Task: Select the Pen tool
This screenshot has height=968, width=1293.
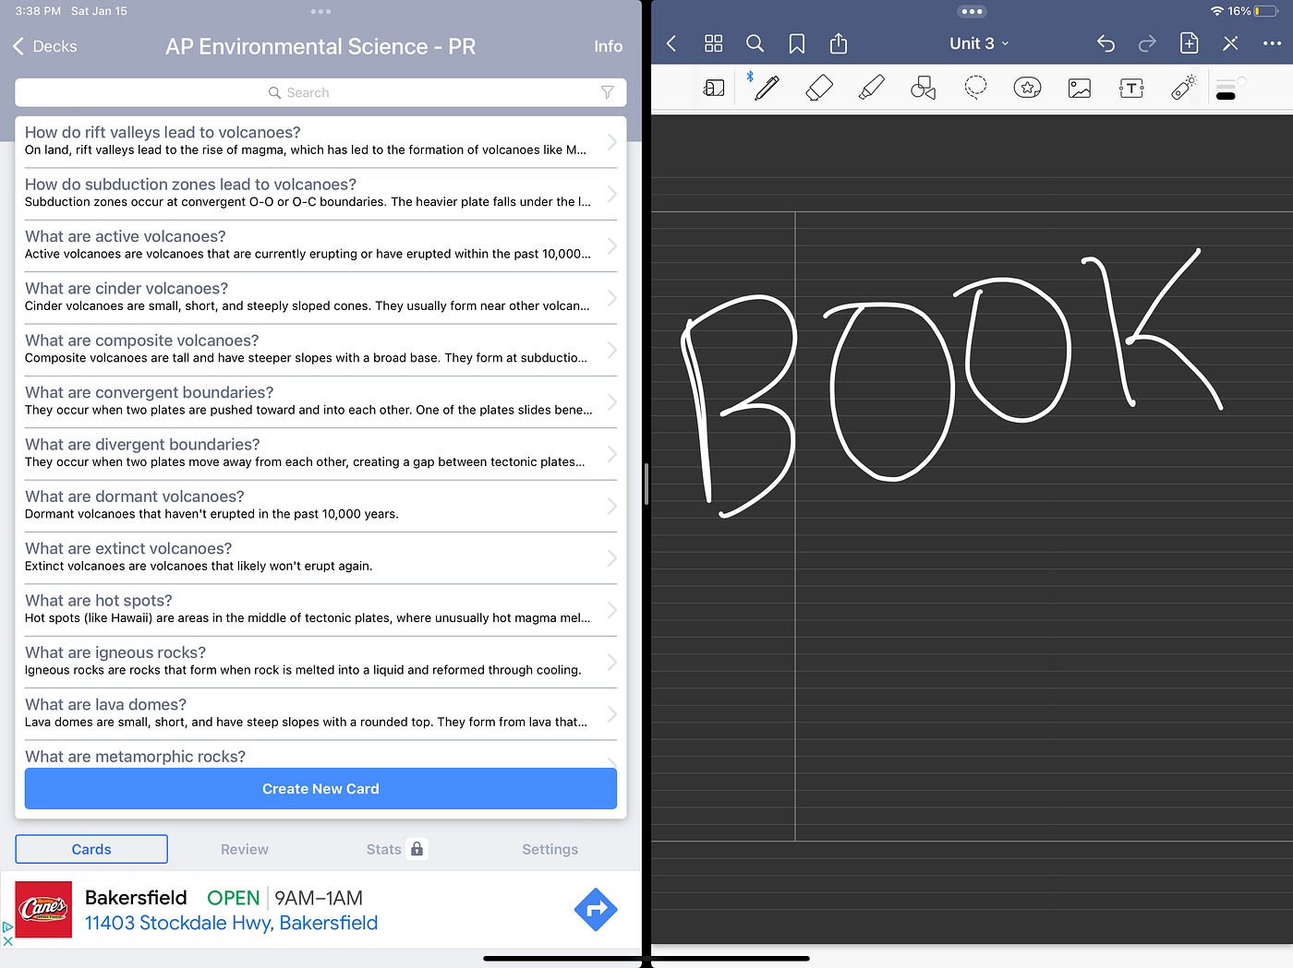Action: point(767,88)
